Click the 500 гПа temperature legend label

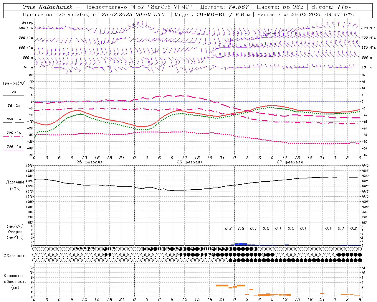[x=14, y=147]
